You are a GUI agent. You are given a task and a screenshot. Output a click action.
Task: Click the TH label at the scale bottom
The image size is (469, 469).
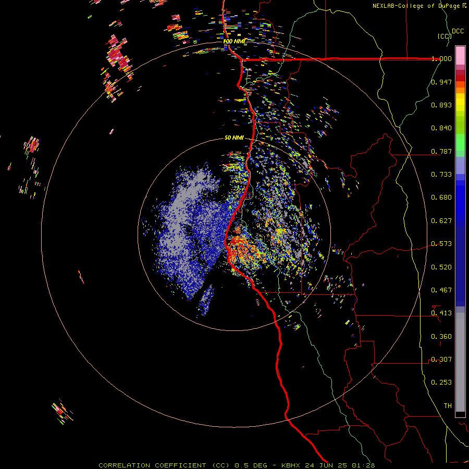448,406
